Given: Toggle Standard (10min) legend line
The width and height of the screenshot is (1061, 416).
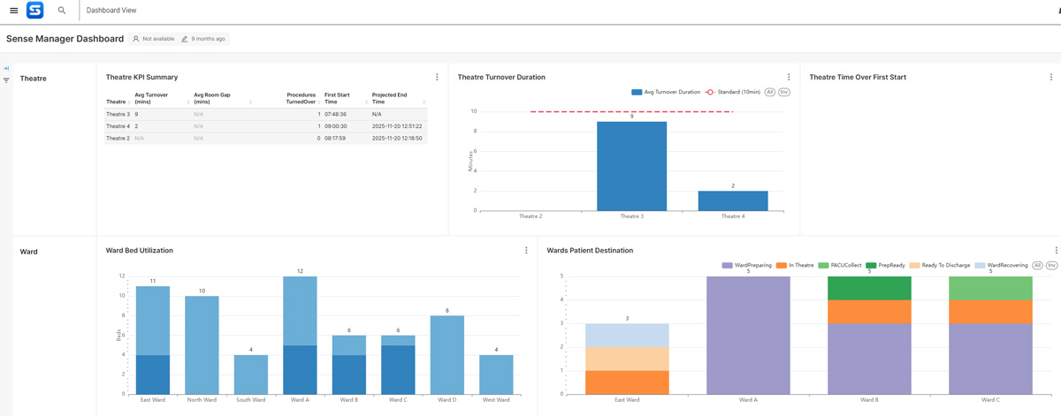Looking at the screenshot, I should point(733,92).
